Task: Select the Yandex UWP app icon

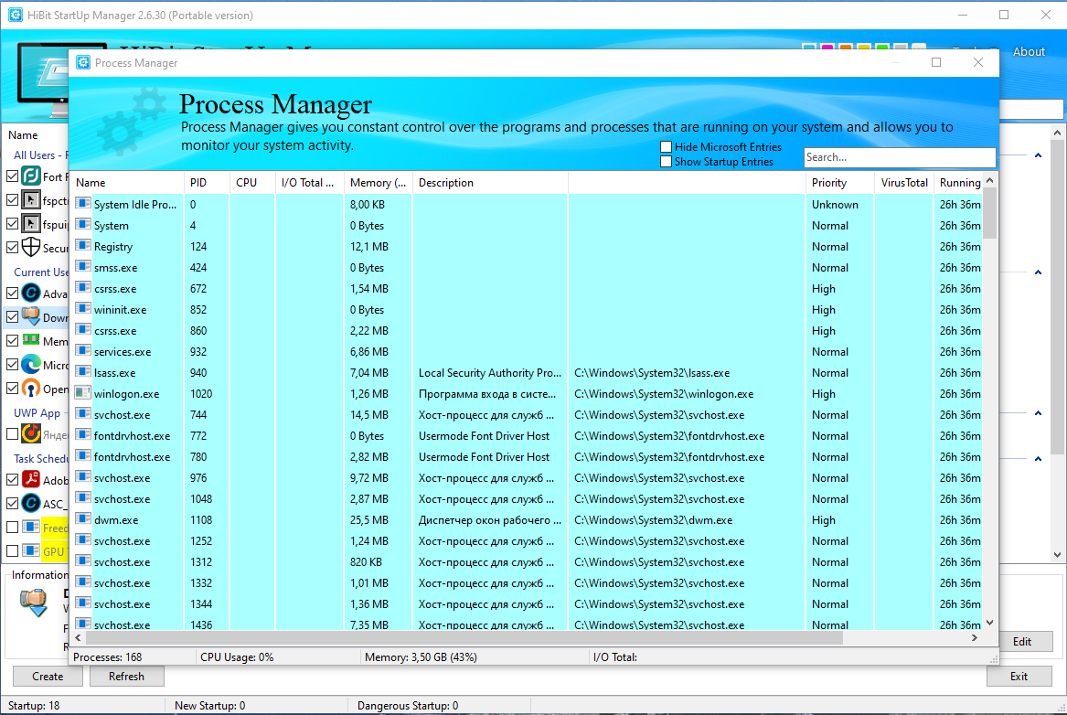Action: [31, 433]
